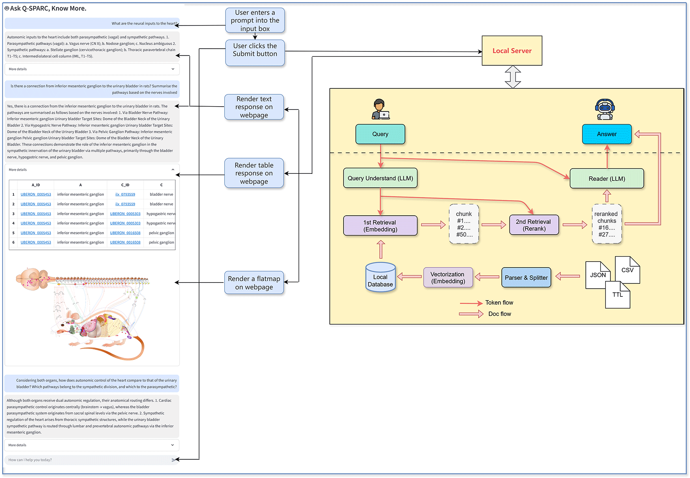Click the Local Database cylinder icon

click(x=380, y=277)
